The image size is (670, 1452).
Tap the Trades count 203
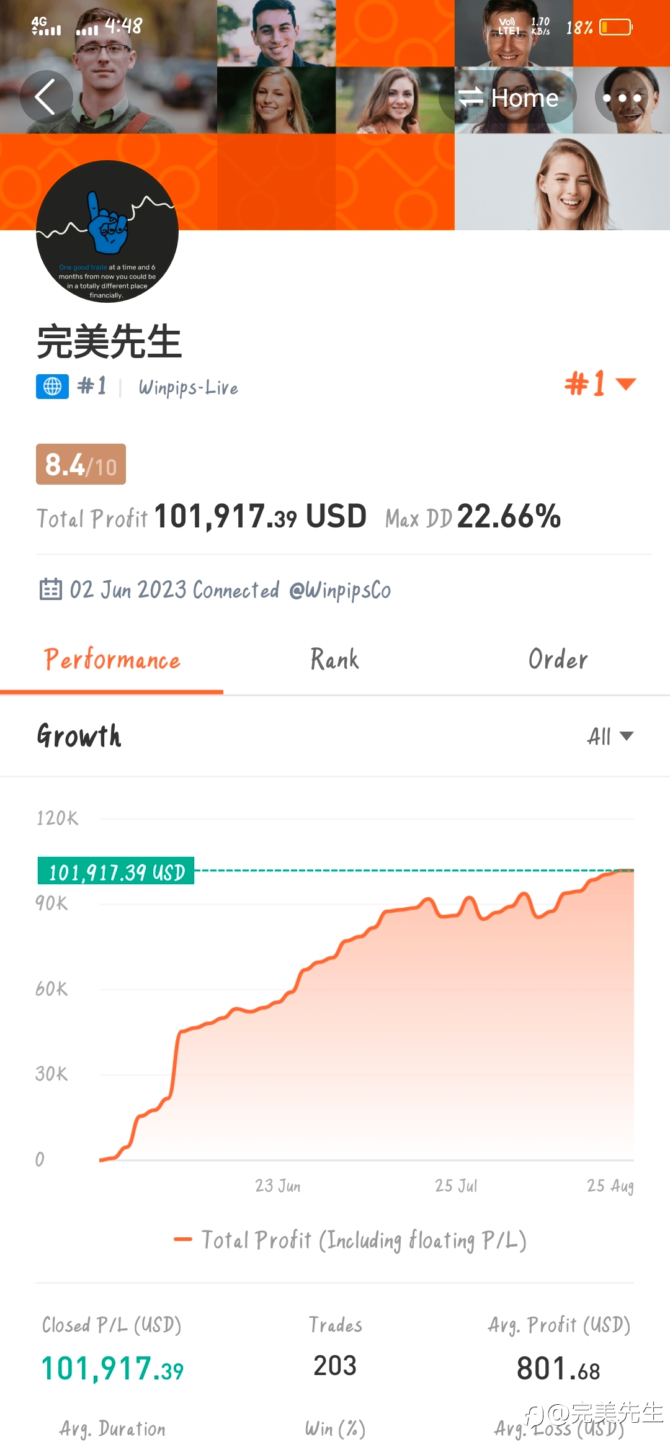pyautogui.click(x=335, y=1366)
